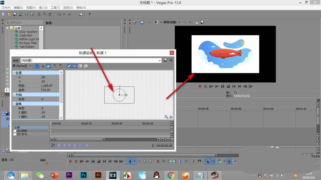The image size is (321, 180).
Task: Open the undo history dropdown arrow
Action: click(x=64, y=14)
